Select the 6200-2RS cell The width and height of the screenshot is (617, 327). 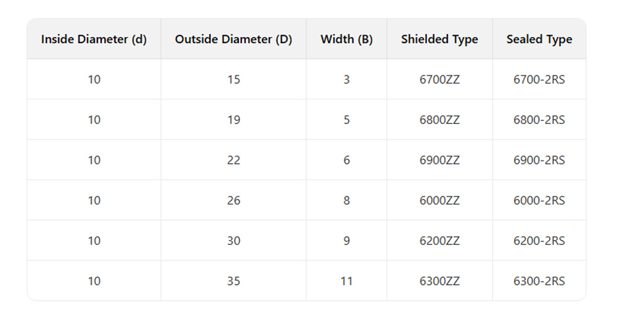539,241
